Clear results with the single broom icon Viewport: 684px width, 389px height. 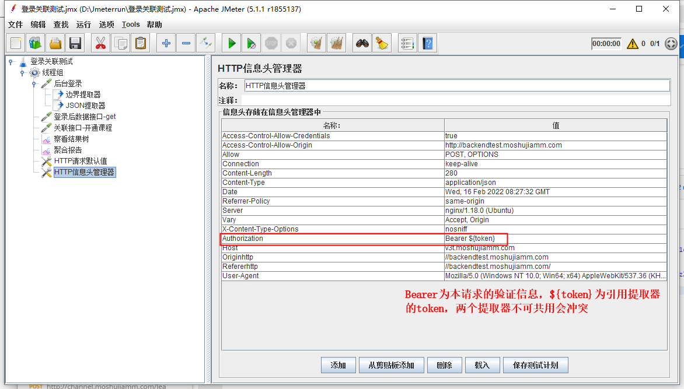click(316, 43)
